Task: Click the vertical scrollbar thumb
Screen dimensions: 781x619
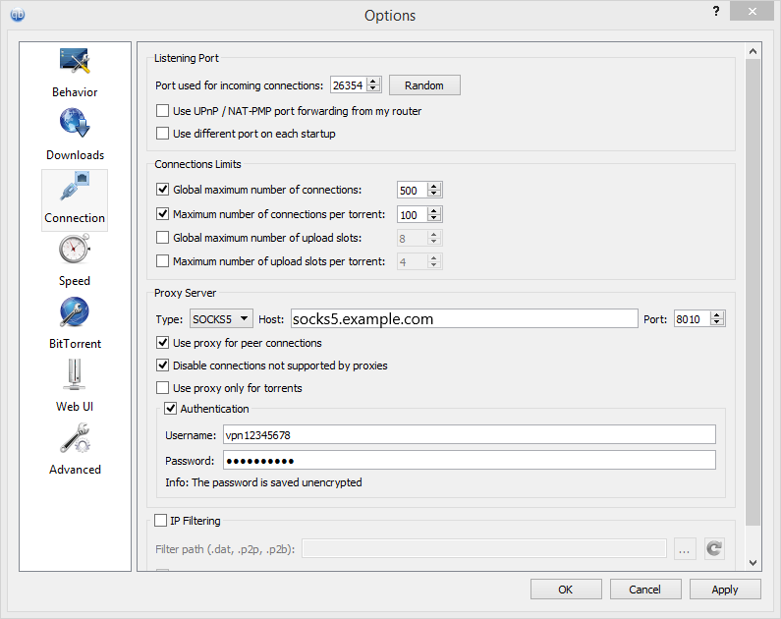Action: point(753,292)
